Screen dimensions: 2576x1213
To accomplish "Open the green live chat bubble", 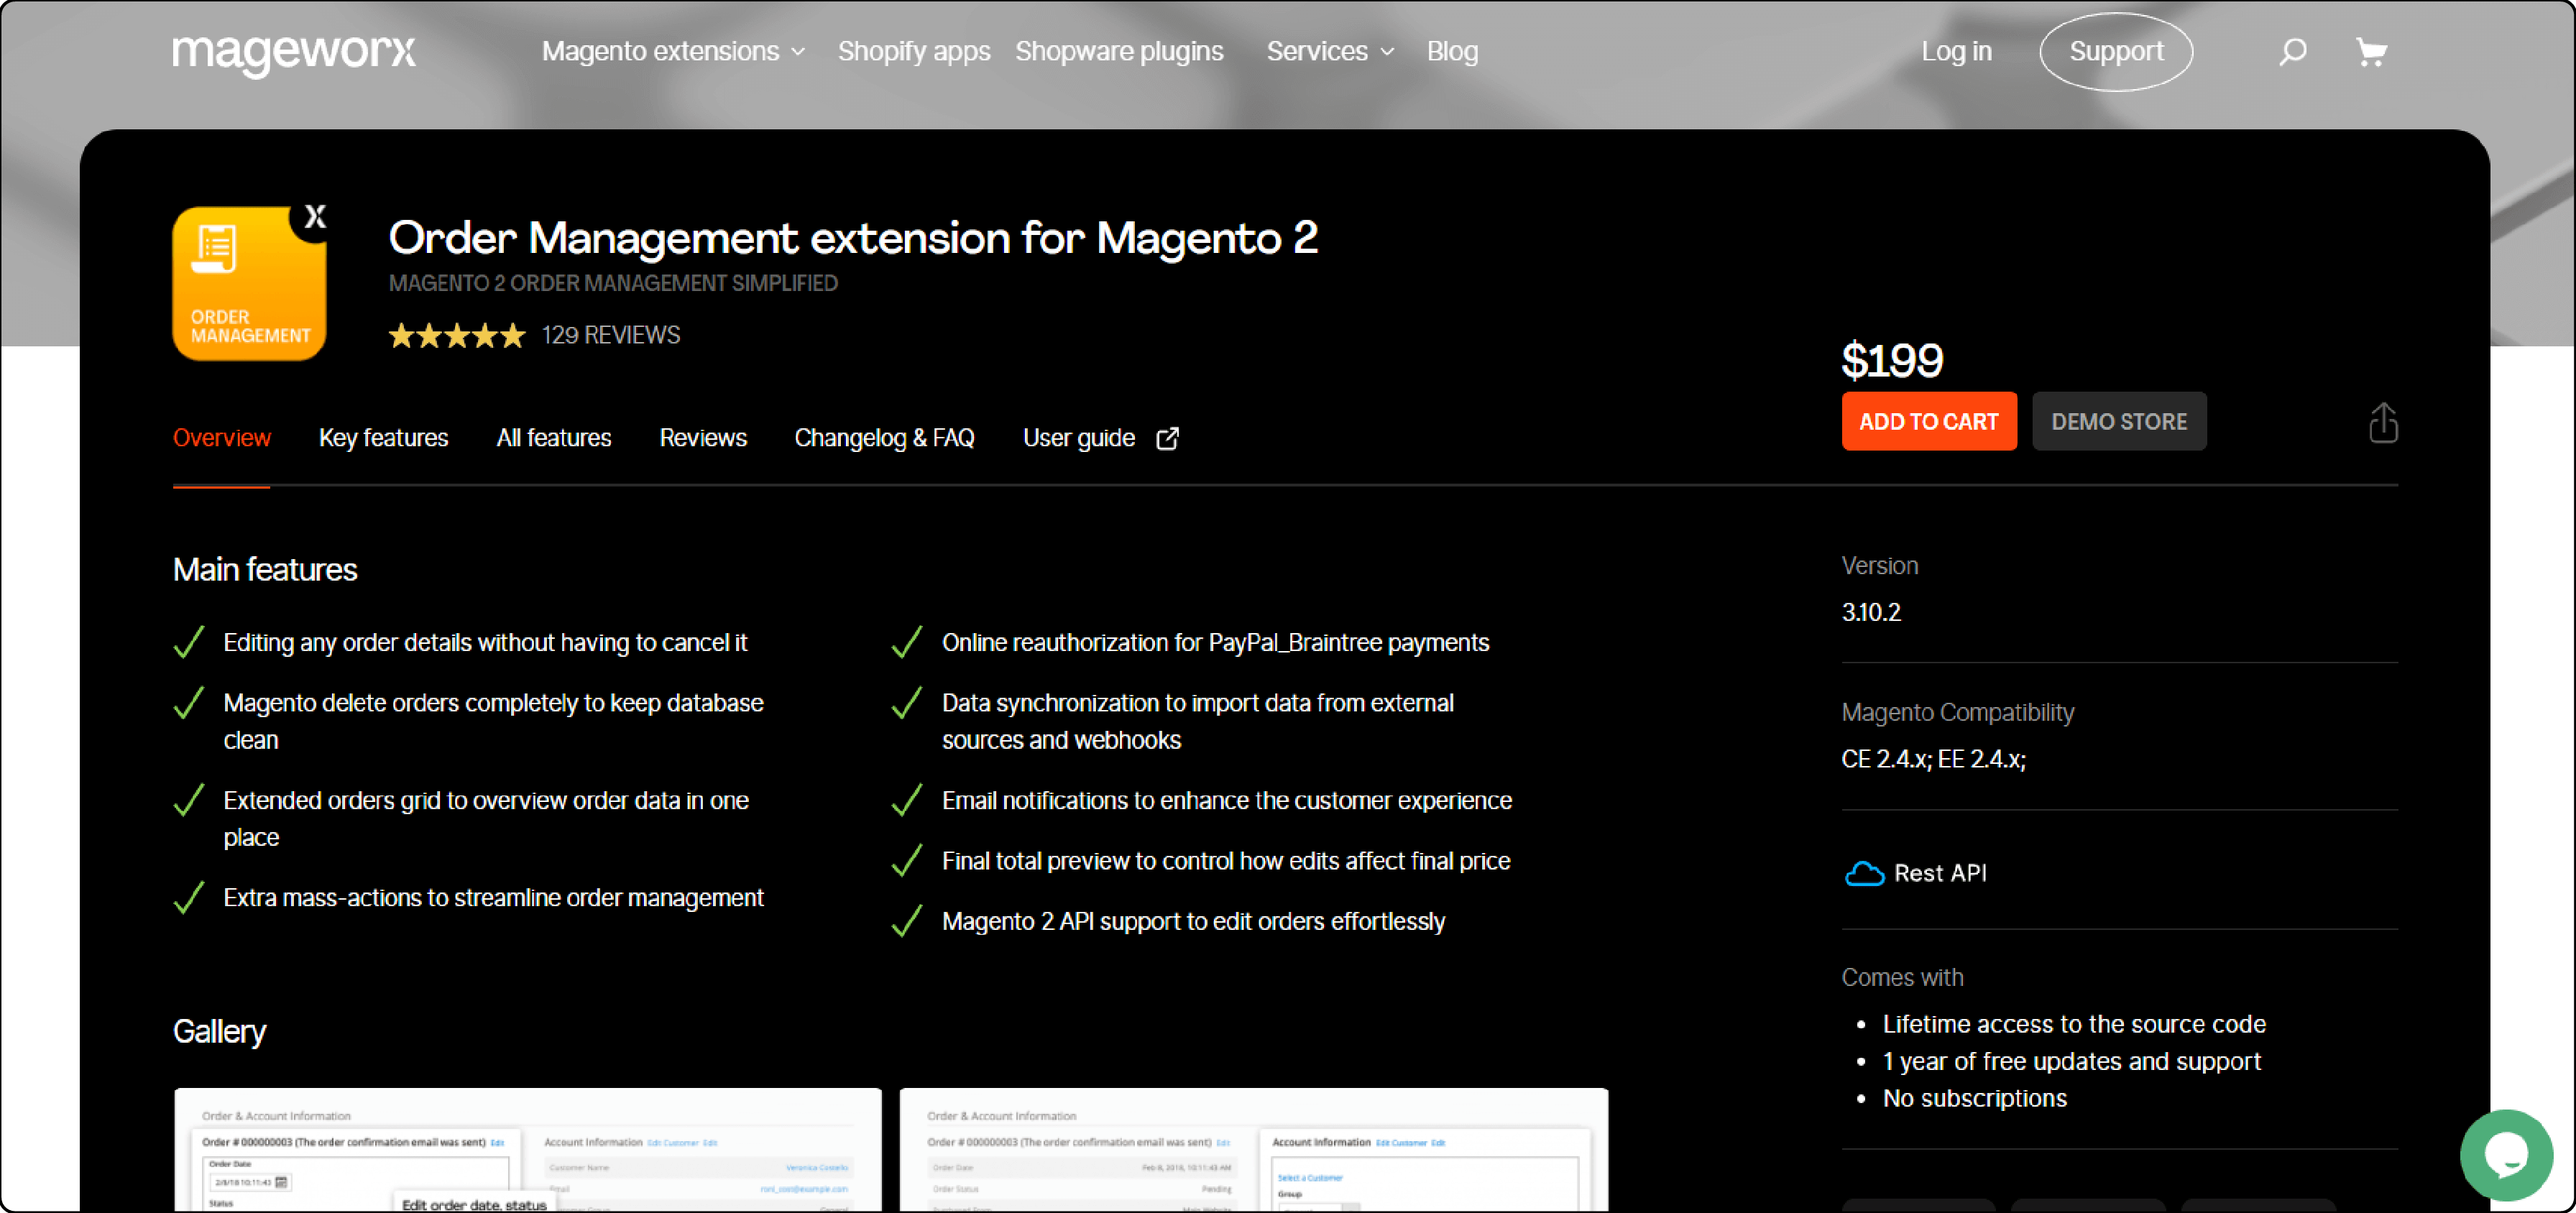I will [2507, 1155].
